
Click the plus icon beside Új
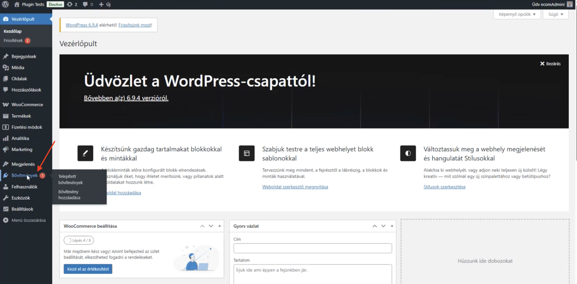101,5
